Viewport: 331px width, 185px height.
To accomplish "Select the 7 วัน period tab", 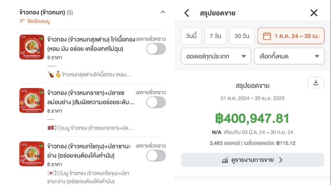I will tap(215, 36).
